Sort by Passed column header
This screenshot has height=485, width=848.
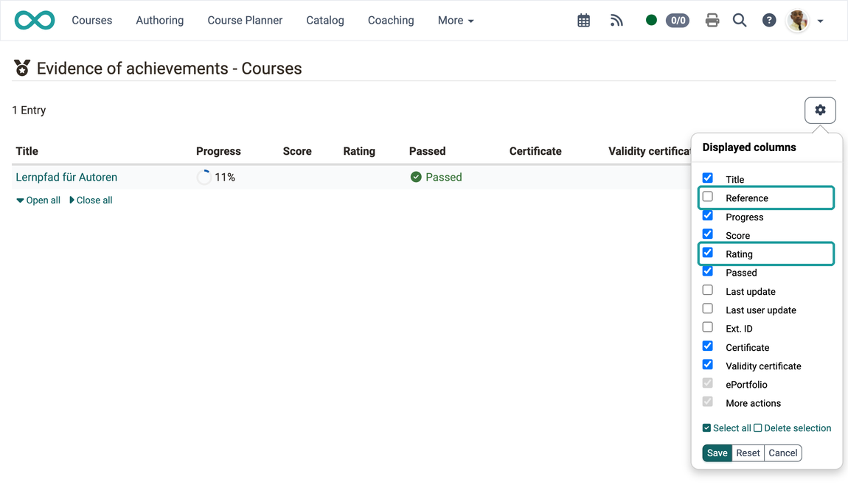pos(427,151)
